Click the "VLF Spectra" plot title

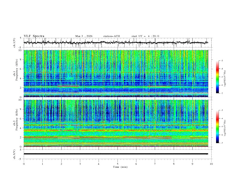tap(34, 36)
